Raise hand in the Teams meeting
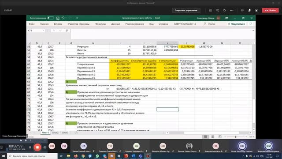Screen dimensions: 282x159 [225, 11]
